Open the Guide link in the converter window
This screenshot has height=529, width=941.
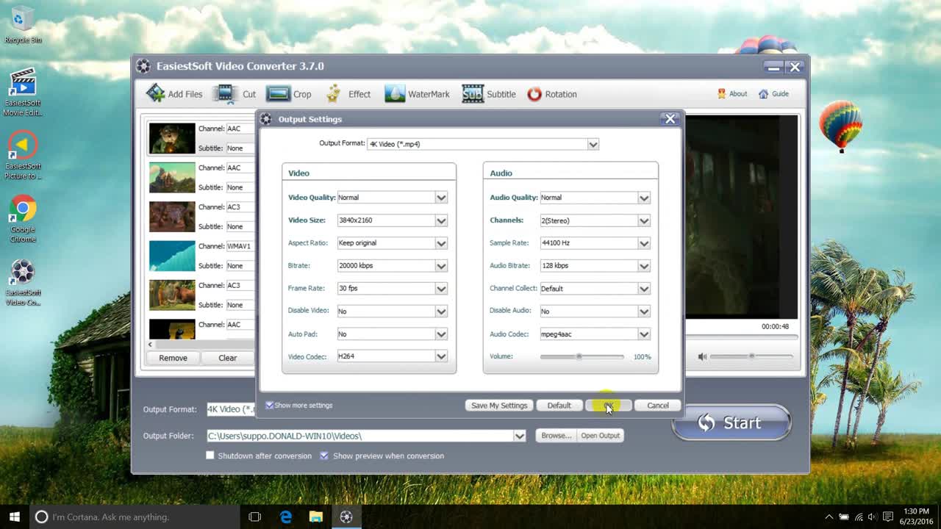pyautogui.click(x=773, y=93)
